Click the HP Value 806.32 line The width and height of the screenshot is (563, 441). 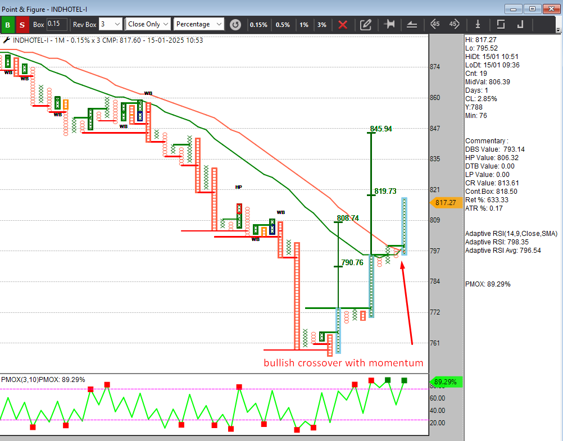(x=492, y=158)
